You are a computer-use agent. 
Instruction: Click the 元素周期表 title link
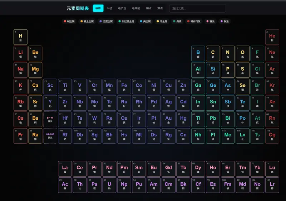78,8
